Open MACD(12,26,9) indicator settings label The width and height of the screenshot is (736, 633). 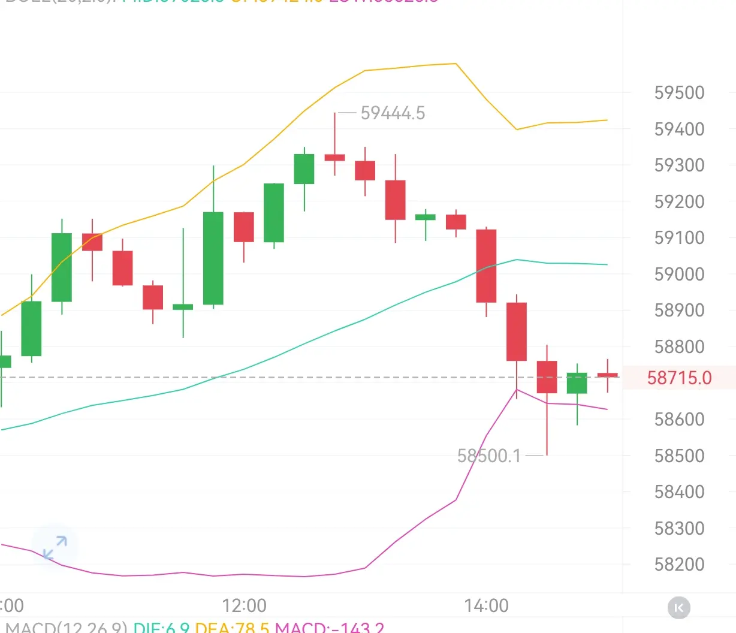click(67, 627)
